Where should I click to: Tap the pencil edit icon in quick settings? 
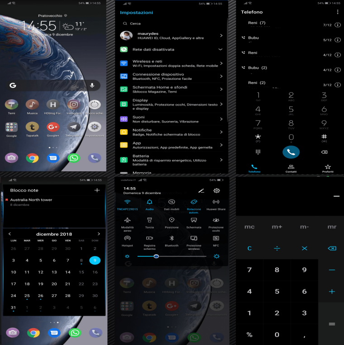click(x=201, y=191)
